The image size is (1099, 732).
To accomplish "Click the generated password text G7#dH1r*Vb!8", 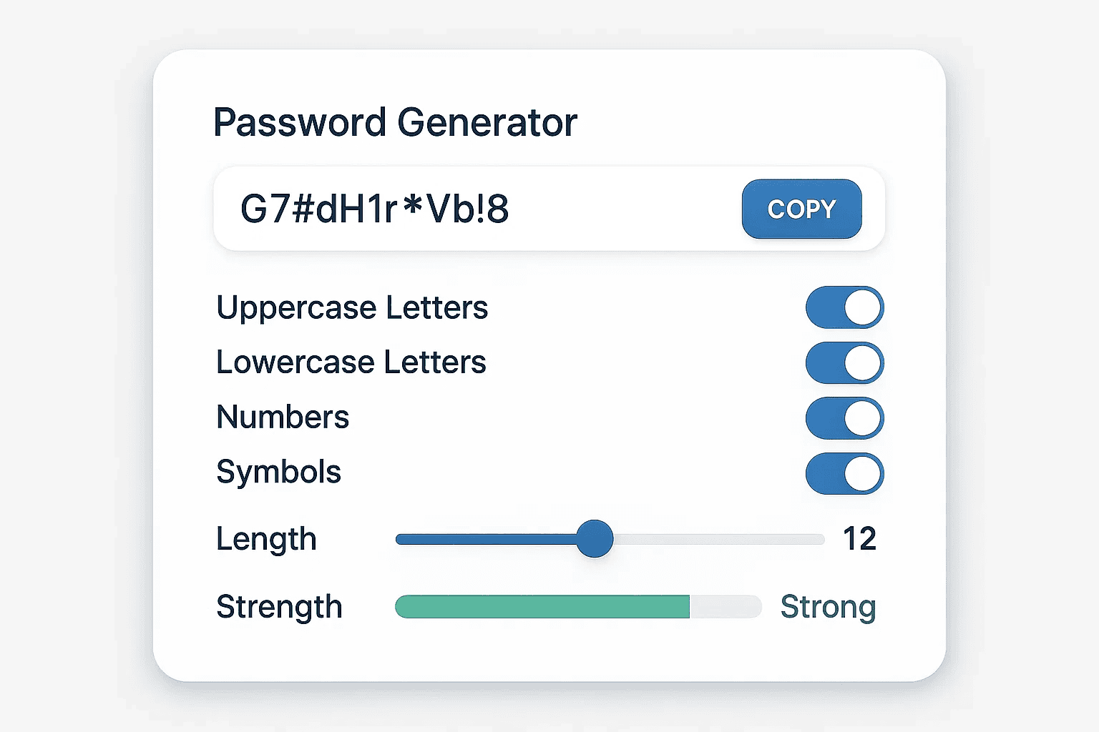I will pyautogui.click(x=374, y=209).
